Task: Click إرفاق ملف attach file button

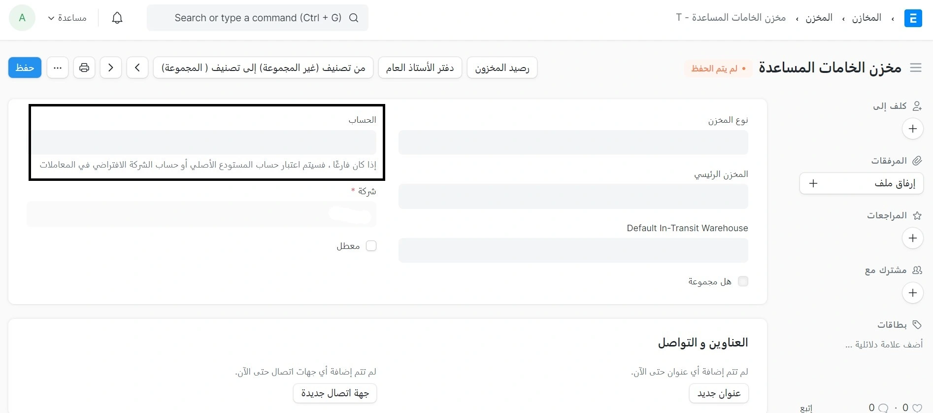Action: tap(861, 183)
